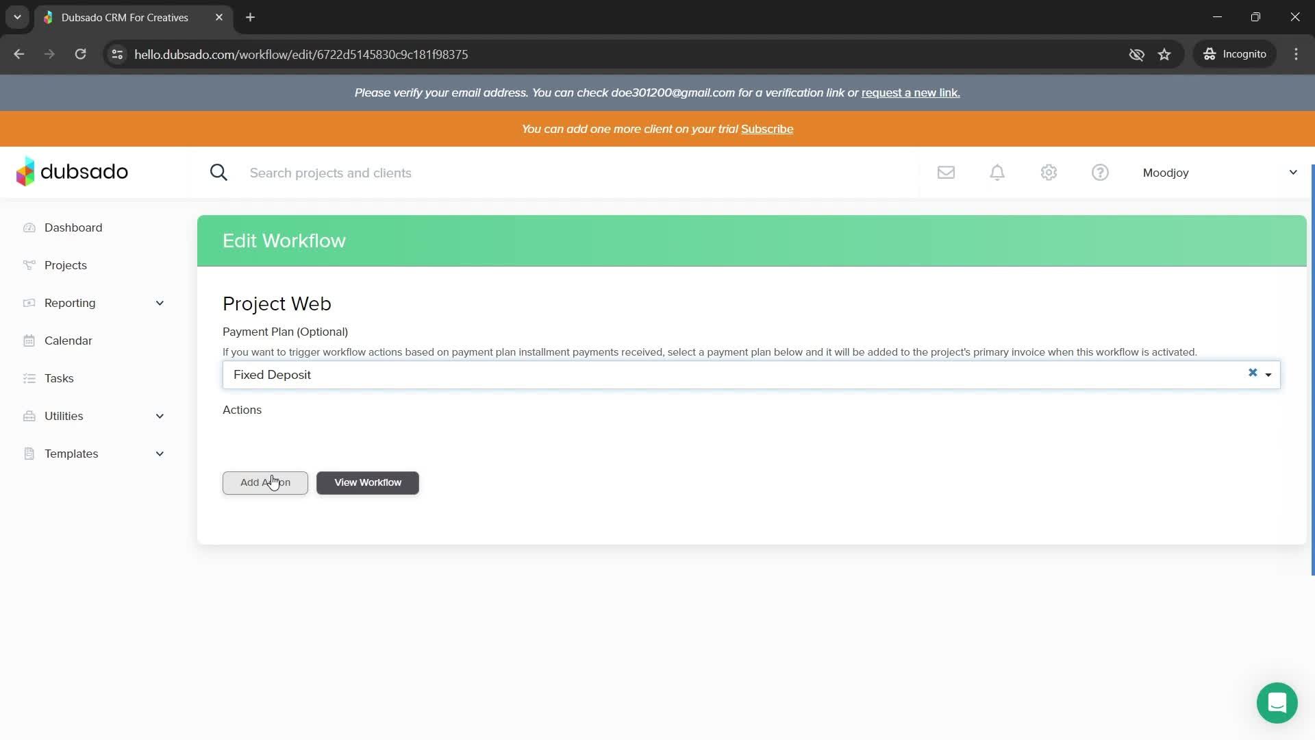Bookmark this page with the star icon
1315x740 pixels.
[x=1164, y=54]
